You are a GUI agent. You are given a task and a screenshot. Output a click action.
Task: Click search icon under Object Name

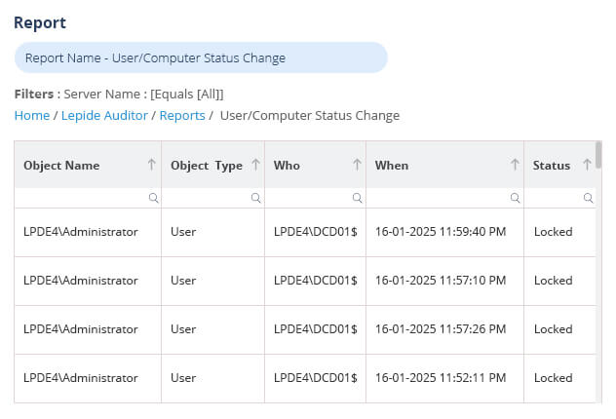point(154,198)
